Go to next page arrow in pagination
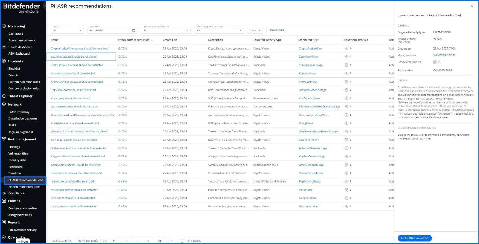 pyautogui.click(x=148, y=241)
